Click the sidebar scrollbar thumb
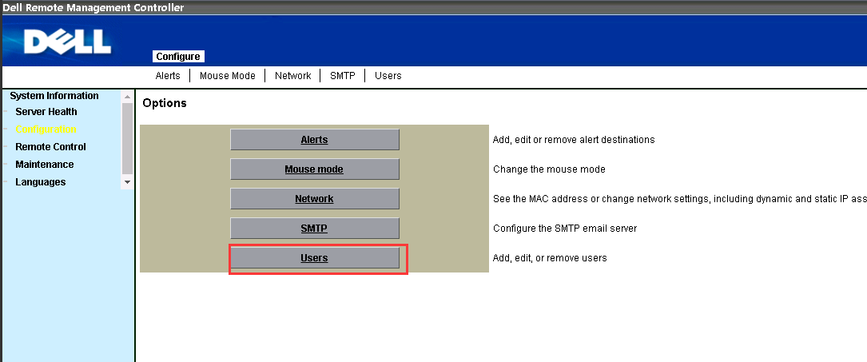Image resolution: width=867 pixels, height=362 pixels. (127, 138)
